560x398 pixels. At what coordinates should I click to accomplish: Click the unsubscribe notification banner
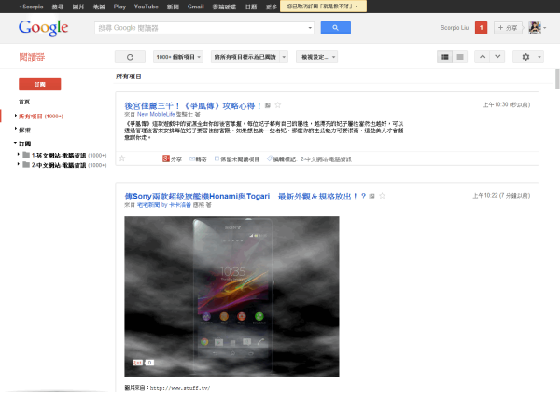pyautogui.click(x=323, y=7)
